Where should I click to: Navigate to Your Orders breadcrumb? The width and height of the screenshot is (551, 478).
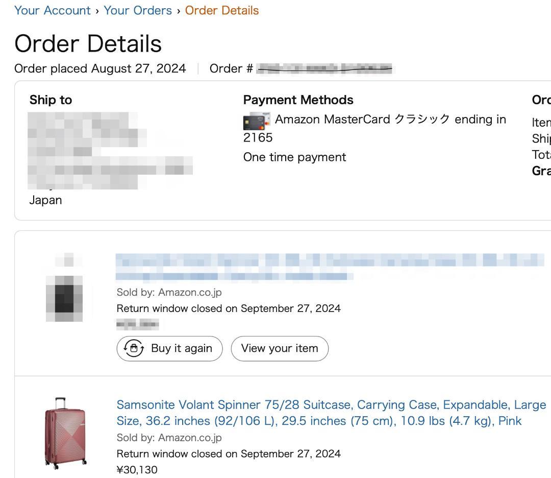(x=138, y=10)
